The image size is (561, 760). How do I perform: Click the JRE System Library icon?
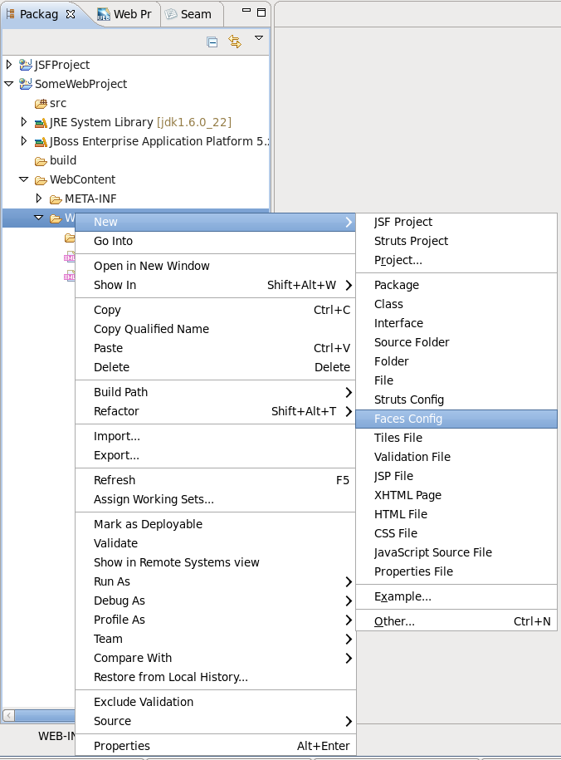[x=41, y=123]
